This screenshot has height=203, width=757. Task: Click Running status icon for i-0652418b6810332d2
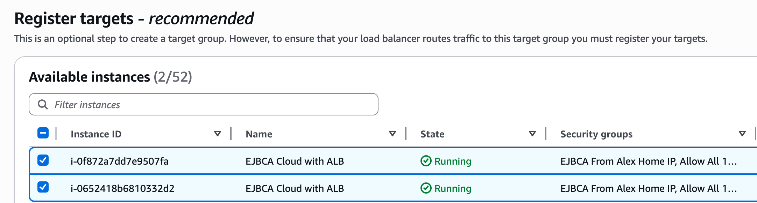(426, 188)
